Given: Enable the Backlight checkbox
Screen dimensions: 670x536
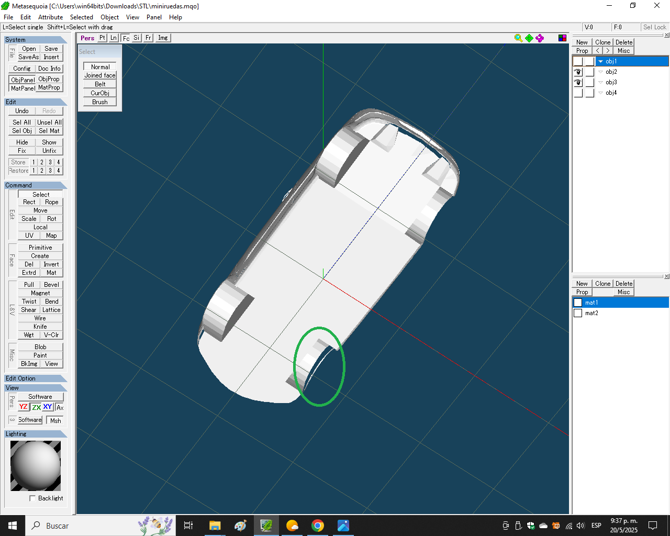Looking at the screenshot, I should click(x=32, y=498).
